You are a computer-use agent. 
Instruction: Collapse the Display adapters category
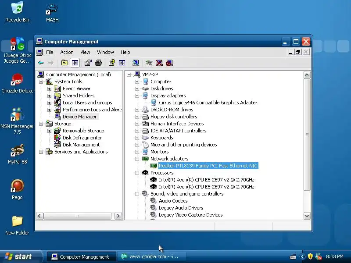click(137, 96)
